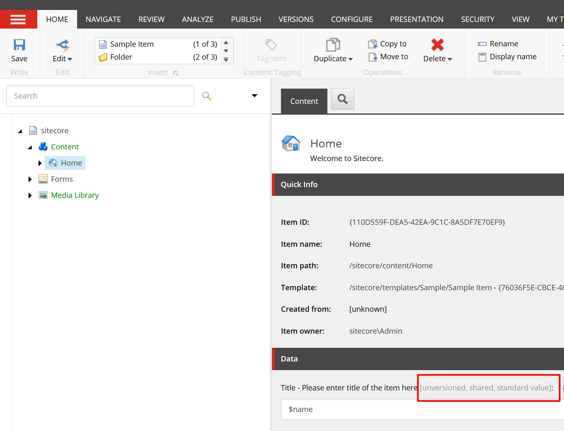The width and height of the screenshot is (564, 431).
Task: Click inside the Title field containing $name
Action: 373,409
